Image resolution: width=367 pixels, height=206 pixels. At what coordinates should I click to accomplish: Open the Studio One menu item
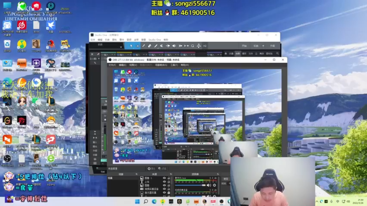[155, 40]
